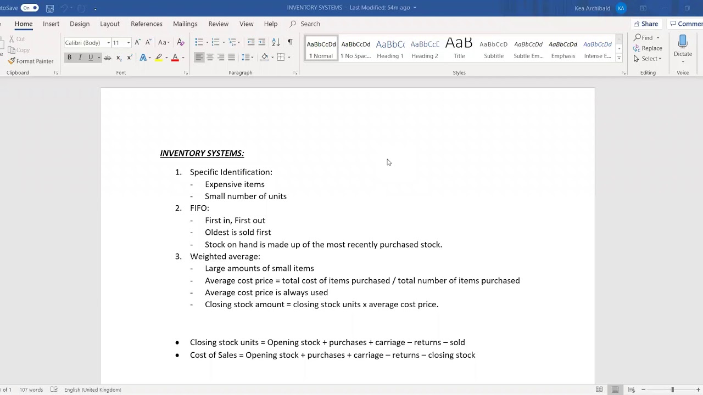Click the 107 words count in status bar

31,390
